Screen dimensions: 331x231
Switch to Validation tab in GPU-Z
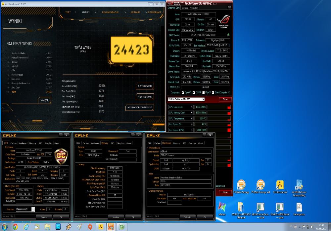pos(194,8)
